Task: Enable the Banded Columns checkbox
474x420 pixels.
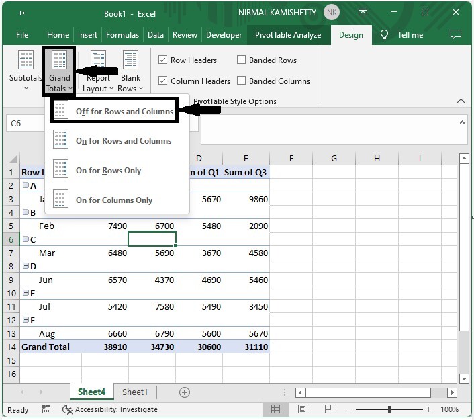Action: coord(241,81)
